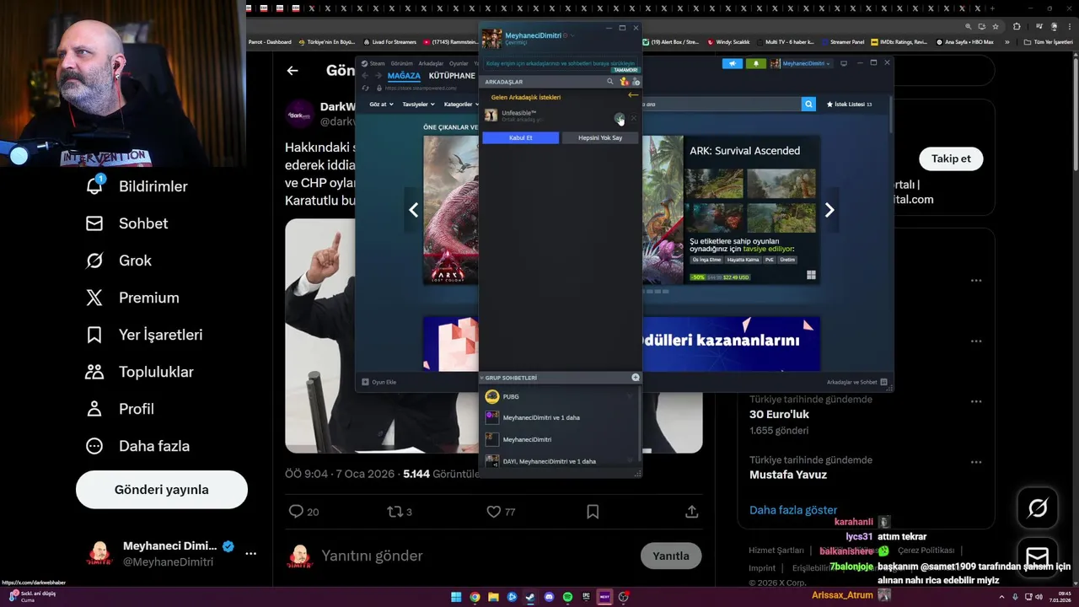Repost the tweet using the retweet icon

395,512
